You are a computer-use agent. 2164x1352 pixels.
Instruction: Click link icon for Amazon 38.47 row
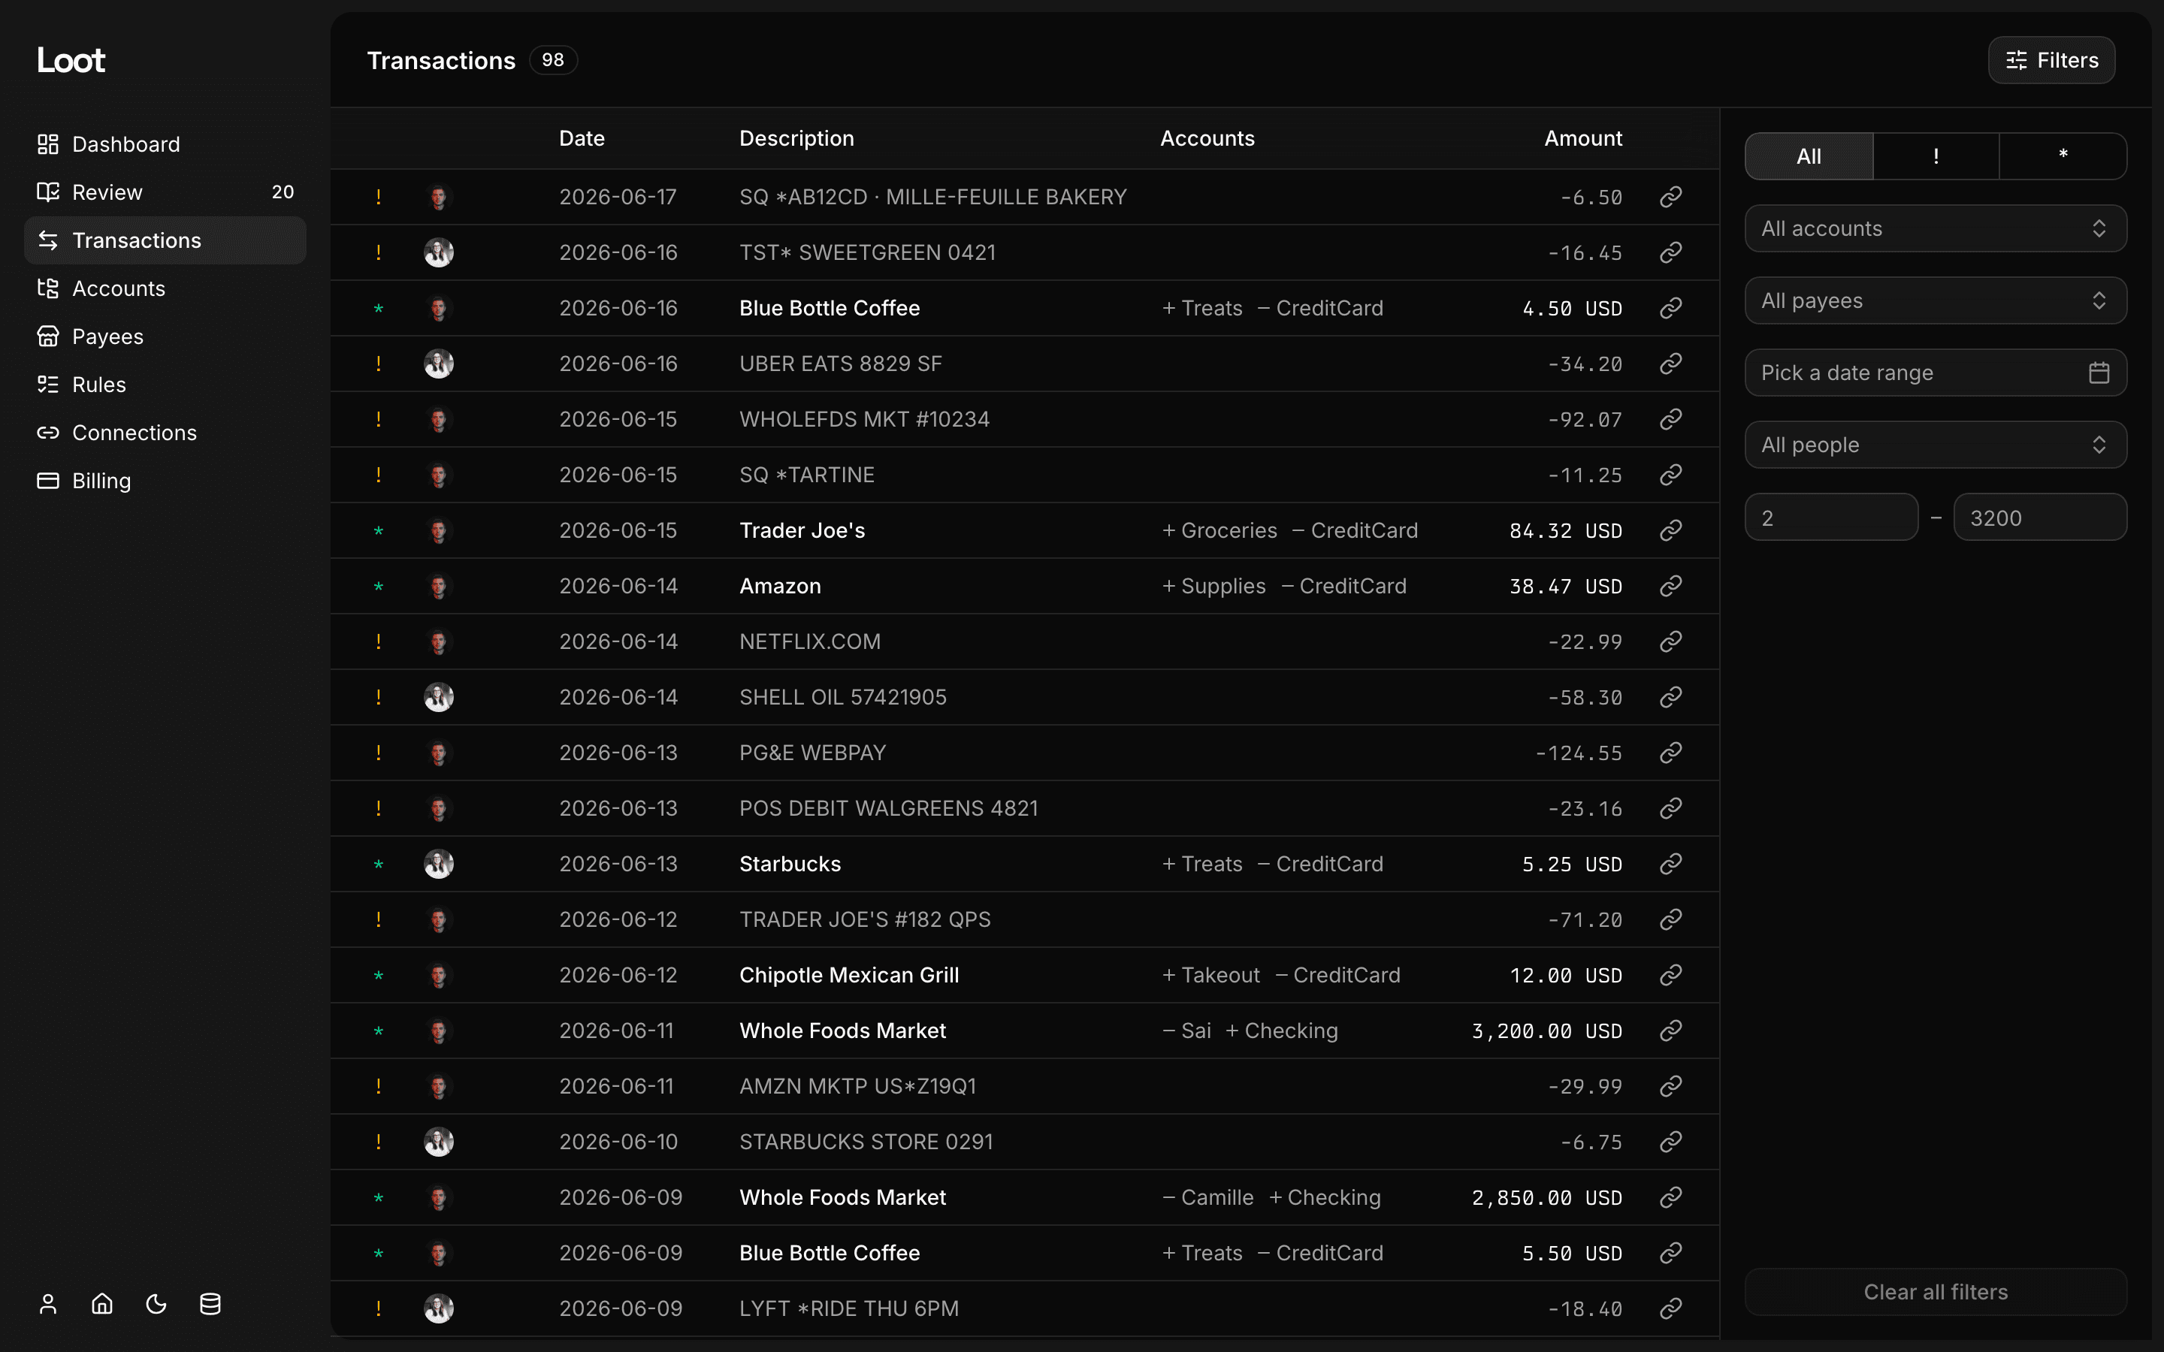point(1671,586)
